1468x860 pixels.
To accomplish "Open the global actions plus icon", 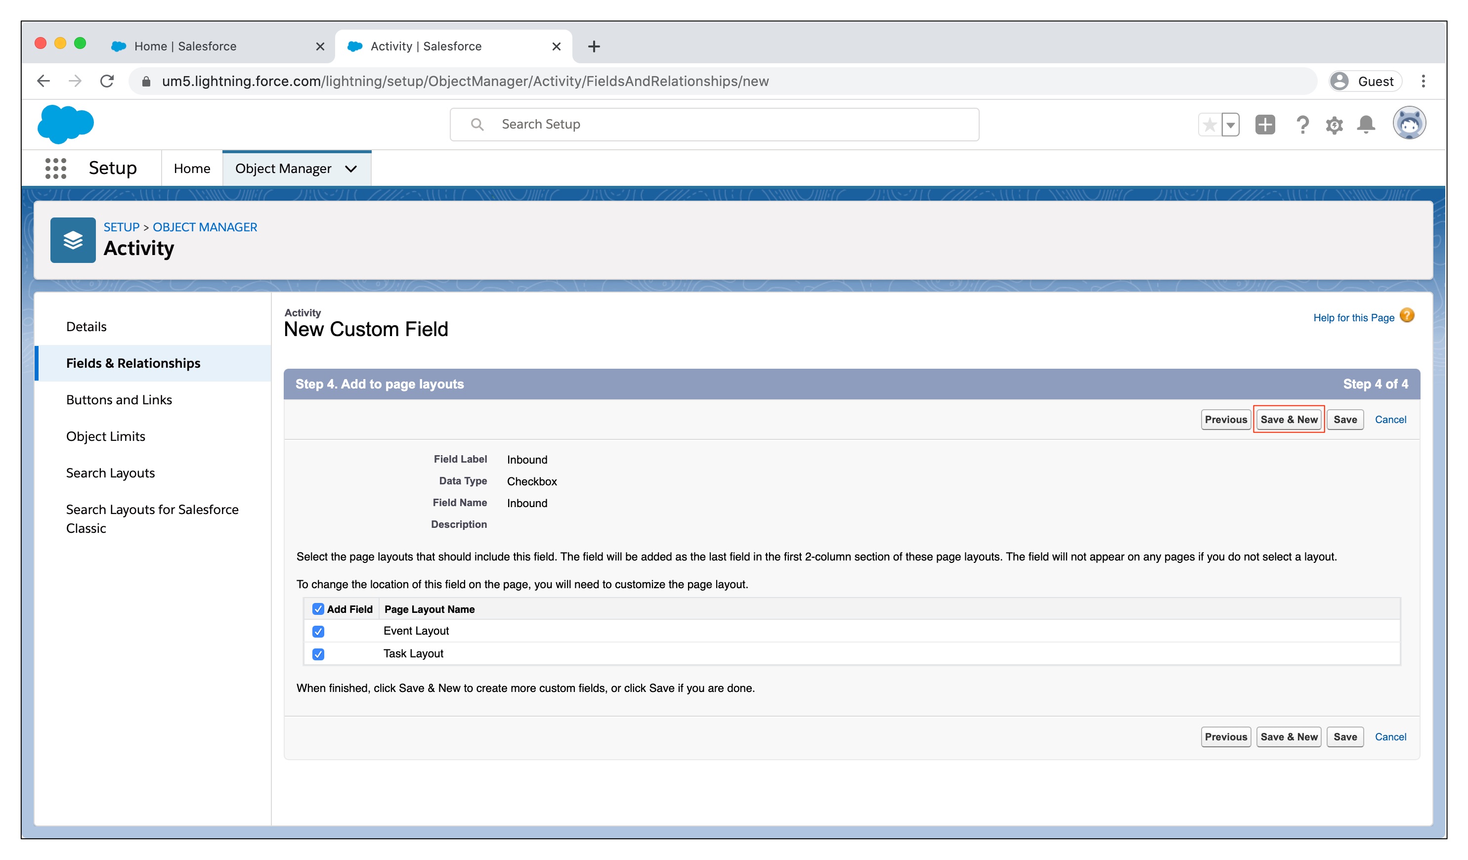I will [x=1265, y=125].
